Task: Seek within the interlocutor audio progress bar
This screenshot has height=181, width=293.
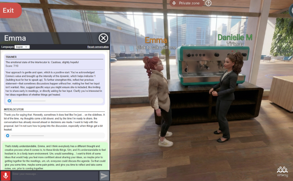Action: (x=27, y=135)
